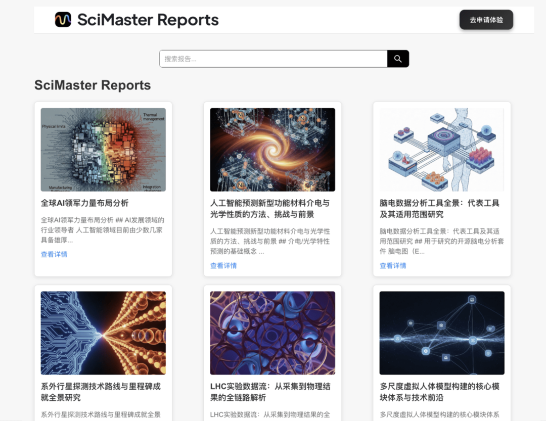Select the title LHC实验数据流：从采集到物理结果的全链路解析
Screen dimensions: 546x421
(x=270, y=392)
